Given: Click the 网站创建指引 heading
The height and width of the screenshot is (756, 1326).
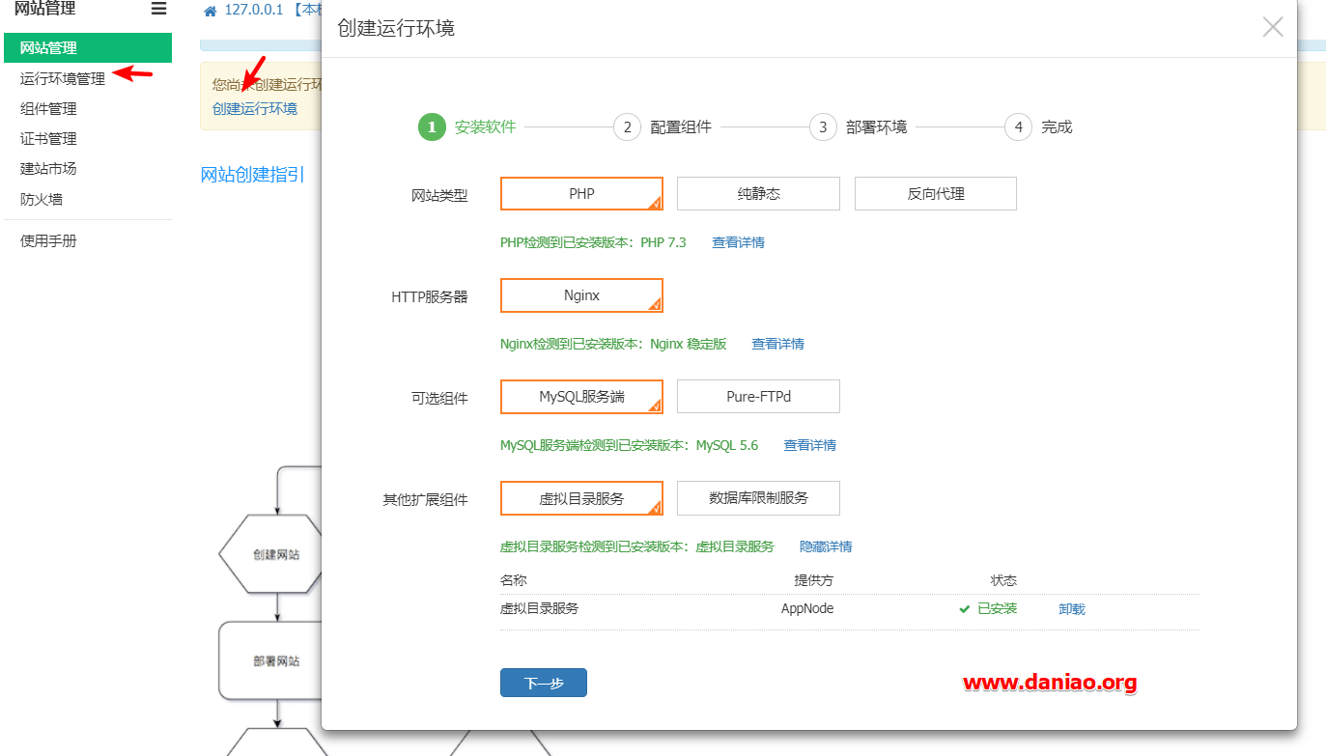Looking at the screenshot, I should coord(253,175).
